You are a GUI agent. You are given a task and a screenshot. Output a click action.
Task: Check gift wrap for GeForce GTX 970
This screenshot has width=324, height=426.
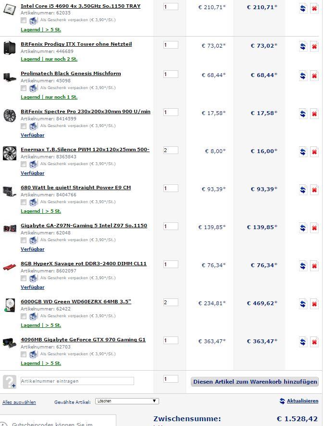click(24, 354)
